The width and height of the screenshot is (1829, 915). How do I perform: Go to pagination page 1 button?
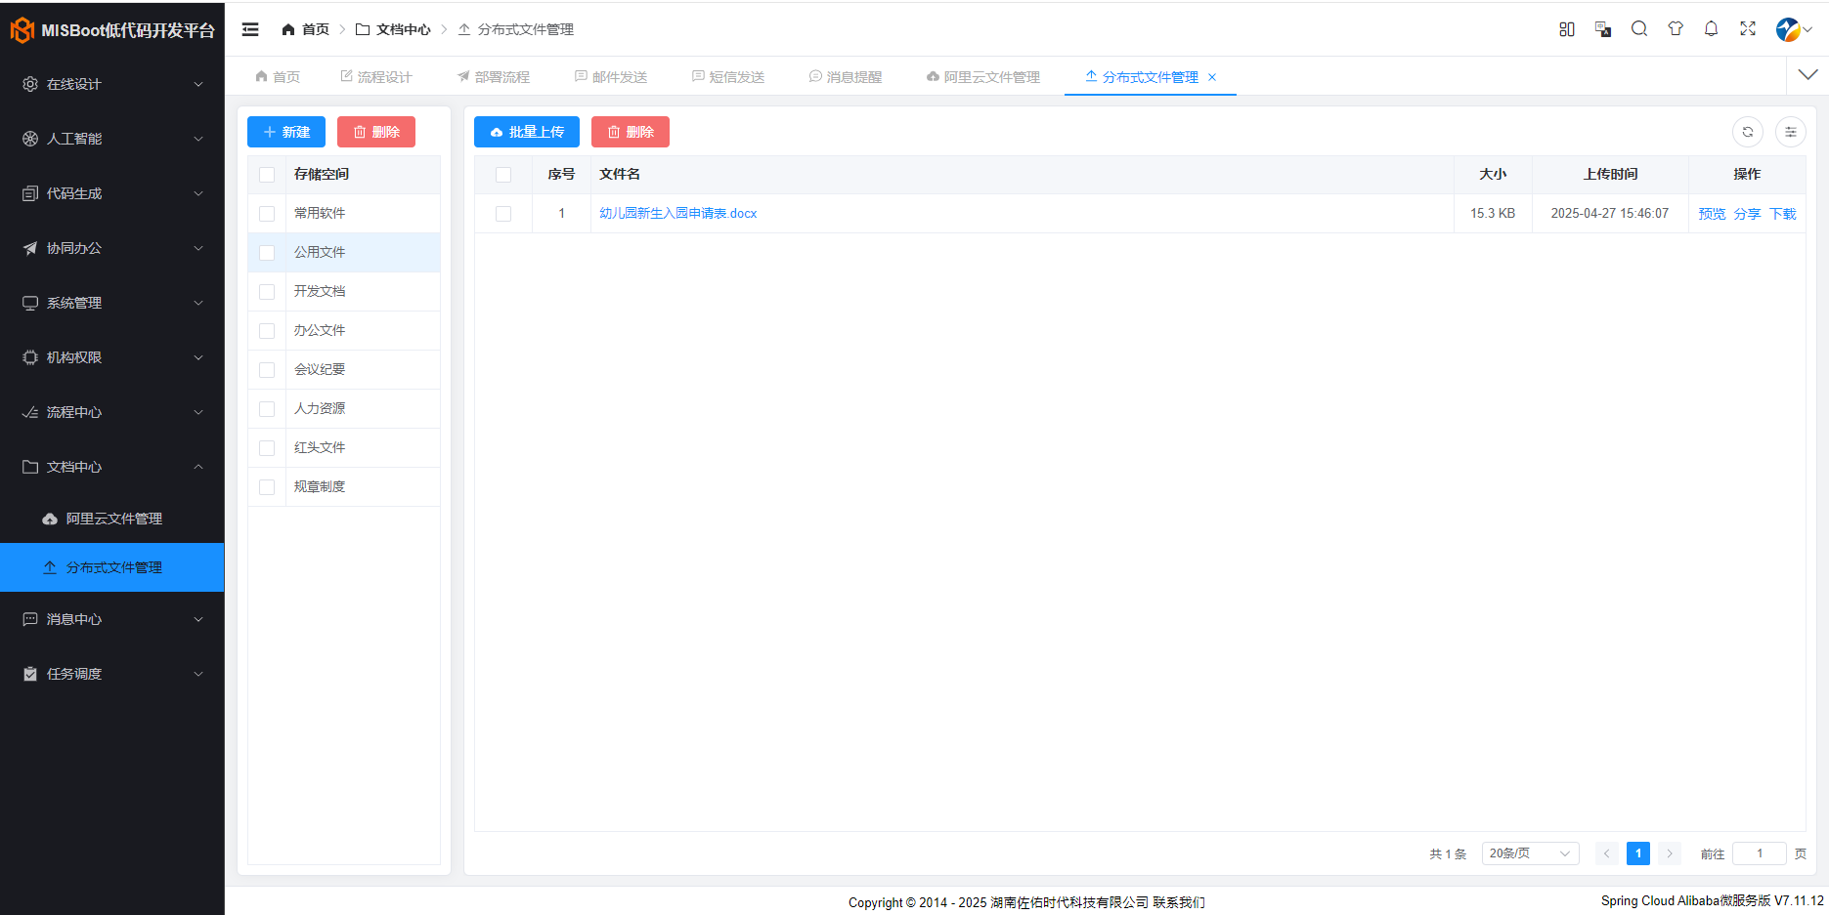[1638, 853]
